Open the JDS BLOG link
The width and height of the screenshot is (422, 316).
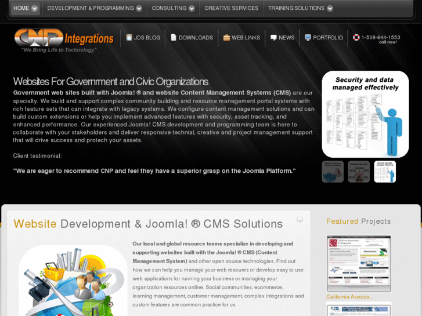click(147, 38)
